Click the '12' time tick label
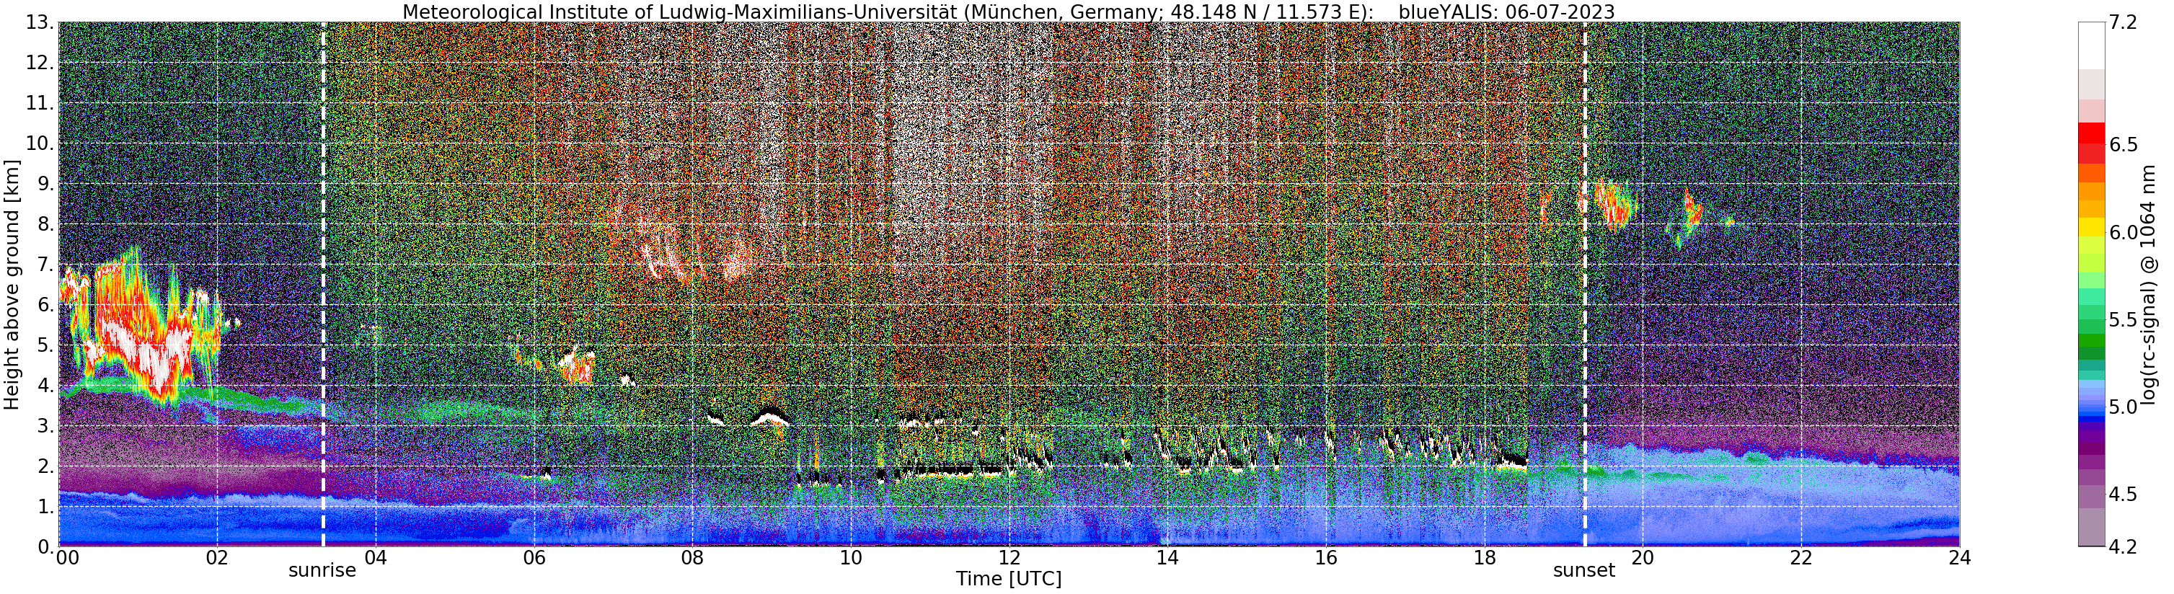This screenshot has height=594, width=2174. [1009, 558]
